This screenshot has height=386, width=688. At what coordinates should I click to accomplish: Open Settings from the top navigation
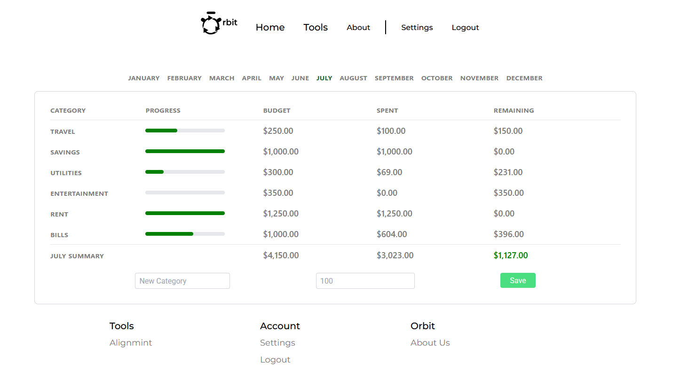pos(417,27)
